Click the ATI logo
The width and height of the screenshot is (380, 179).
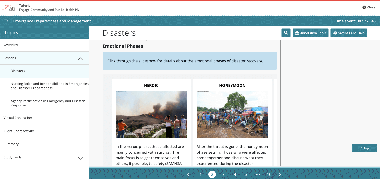9,7
